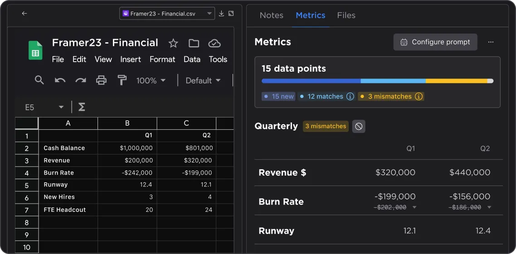Open the E5 name box dropdown
Screen dimensions: 516x254
point(61,107)
